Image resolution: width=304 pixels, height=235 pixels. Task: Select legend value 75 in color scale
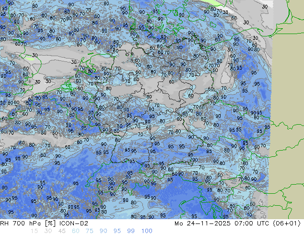tap(89, 231)
